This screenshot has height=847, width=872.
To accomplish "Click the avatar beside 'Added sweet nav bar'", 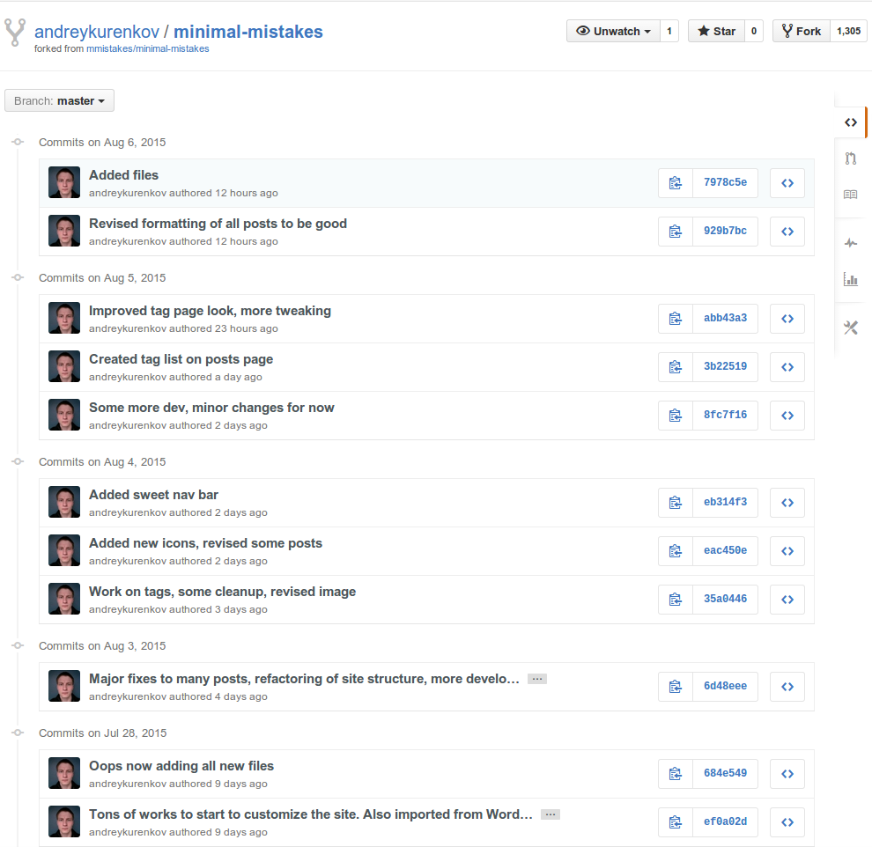I will click(x=64, y=502).
